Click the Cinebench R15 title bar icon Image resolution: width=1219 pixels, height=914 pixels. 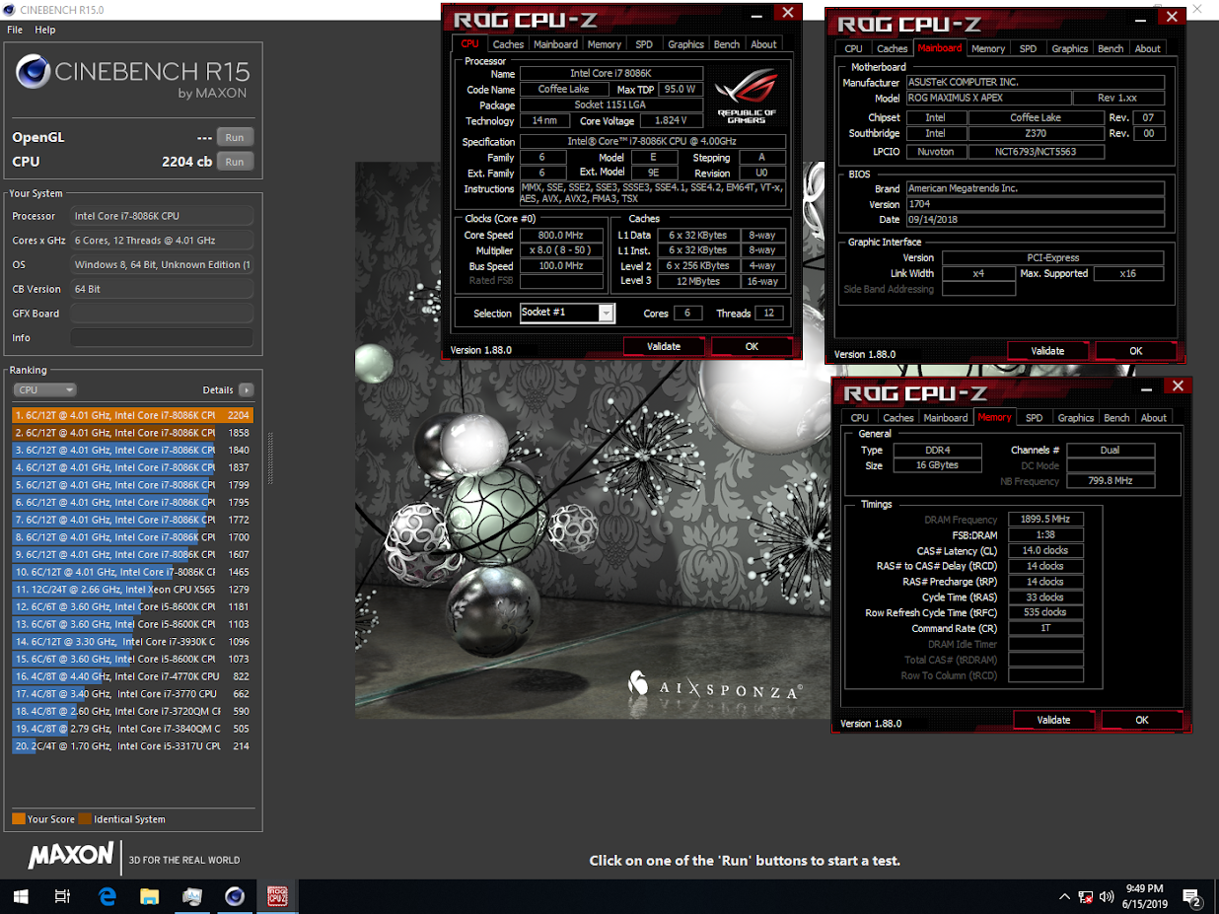[10, 10]
